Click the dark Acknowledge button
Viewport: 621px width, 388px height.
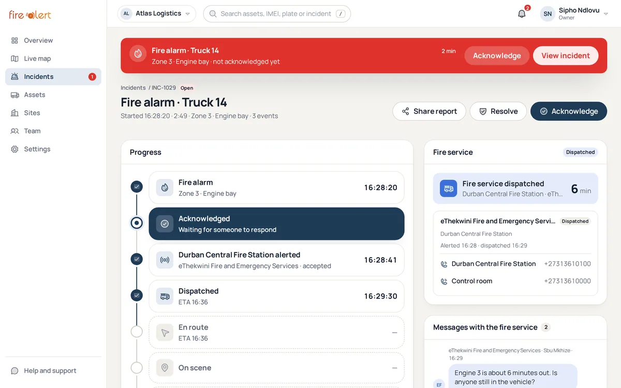coord(569,111)
